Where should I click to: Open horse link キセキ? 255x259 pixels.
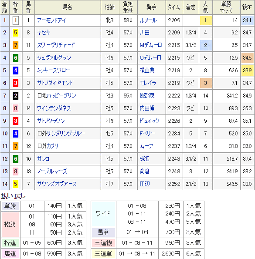pos(44,32)
